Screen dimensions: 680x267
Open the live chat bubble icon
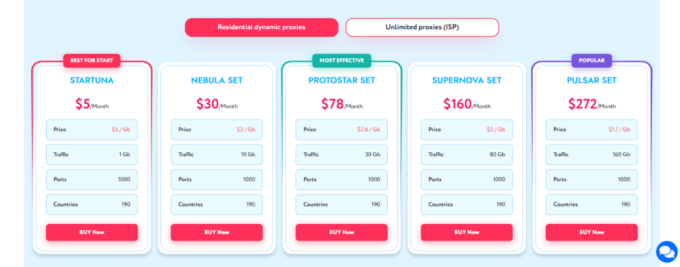pyautogui.click(x=666, y=252)
